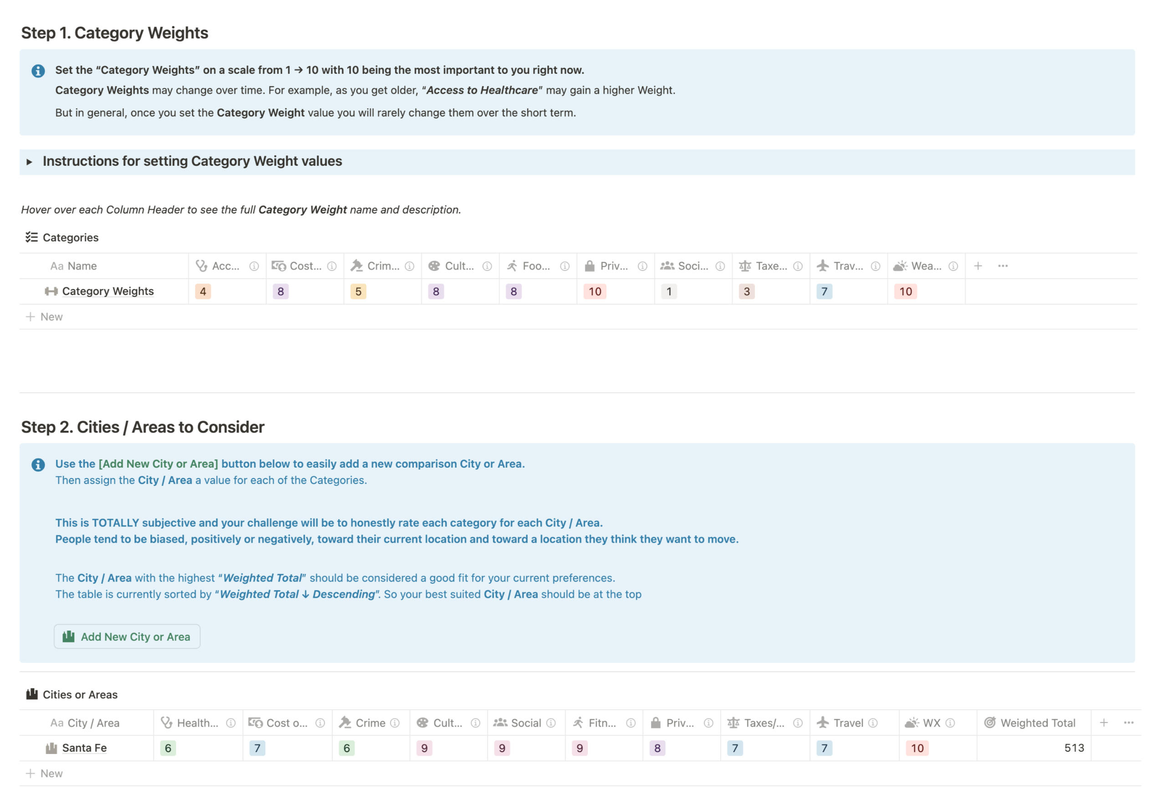Open the Weighted Total column header menu
This screenshot has width=1166, height=804.
1037,723
